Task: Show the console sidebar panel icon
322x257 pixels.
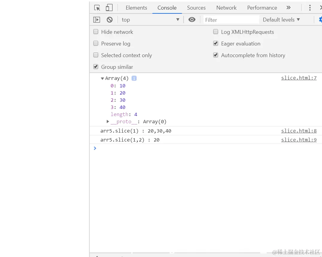Action: pos(97,20)
